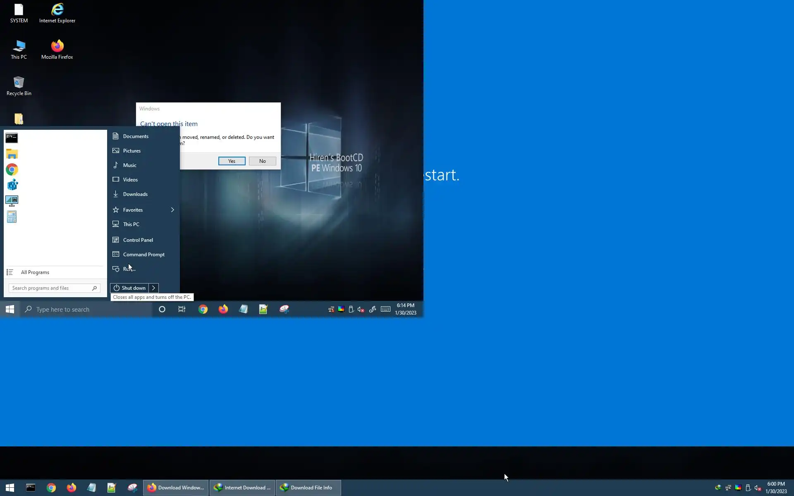Launch the Calculator icon in Start menu pinned list
Viewport: 794px width, 496px height.
[12, 217]
